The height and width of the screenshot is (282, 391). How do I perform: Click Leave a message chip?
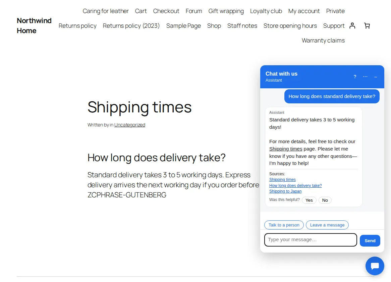click(x=327, y=225)
